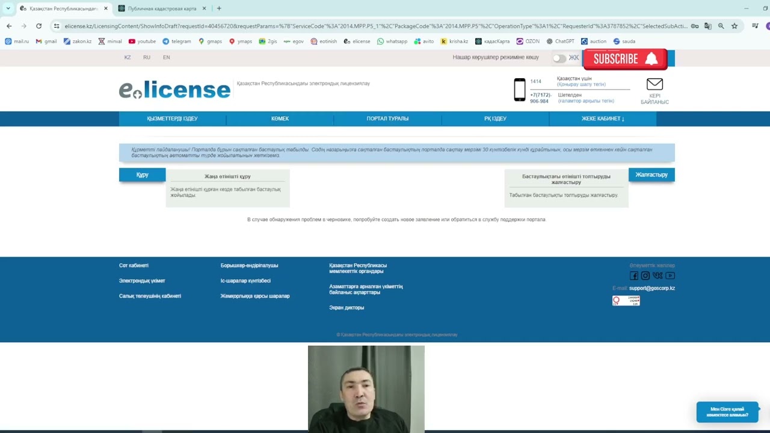Open Жемқорлыққа қарсы шаралар footer link

(x=255, y=296)
